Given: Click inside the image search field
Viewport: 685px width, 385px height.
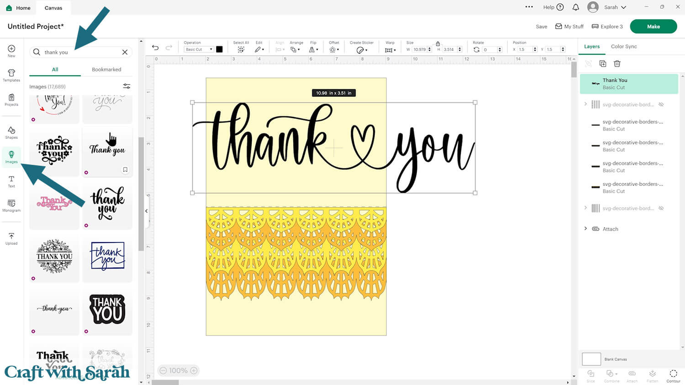Looking at the screenshot, I should click(81, 52).
